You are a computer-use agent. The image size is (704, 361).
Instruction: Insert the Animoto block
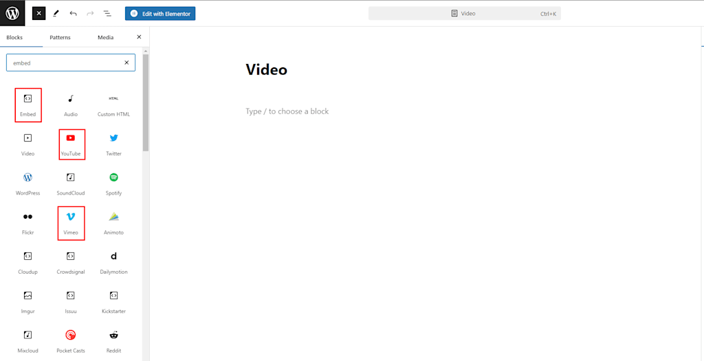(113, 223)
